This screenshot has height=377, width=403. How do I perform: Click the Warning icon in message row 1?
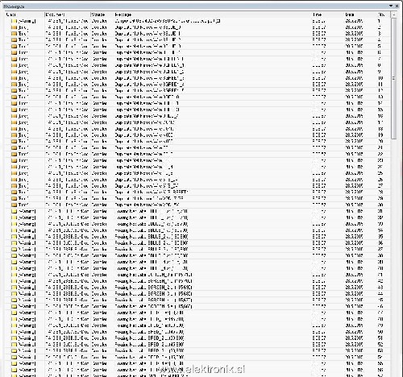pos(14,21)
